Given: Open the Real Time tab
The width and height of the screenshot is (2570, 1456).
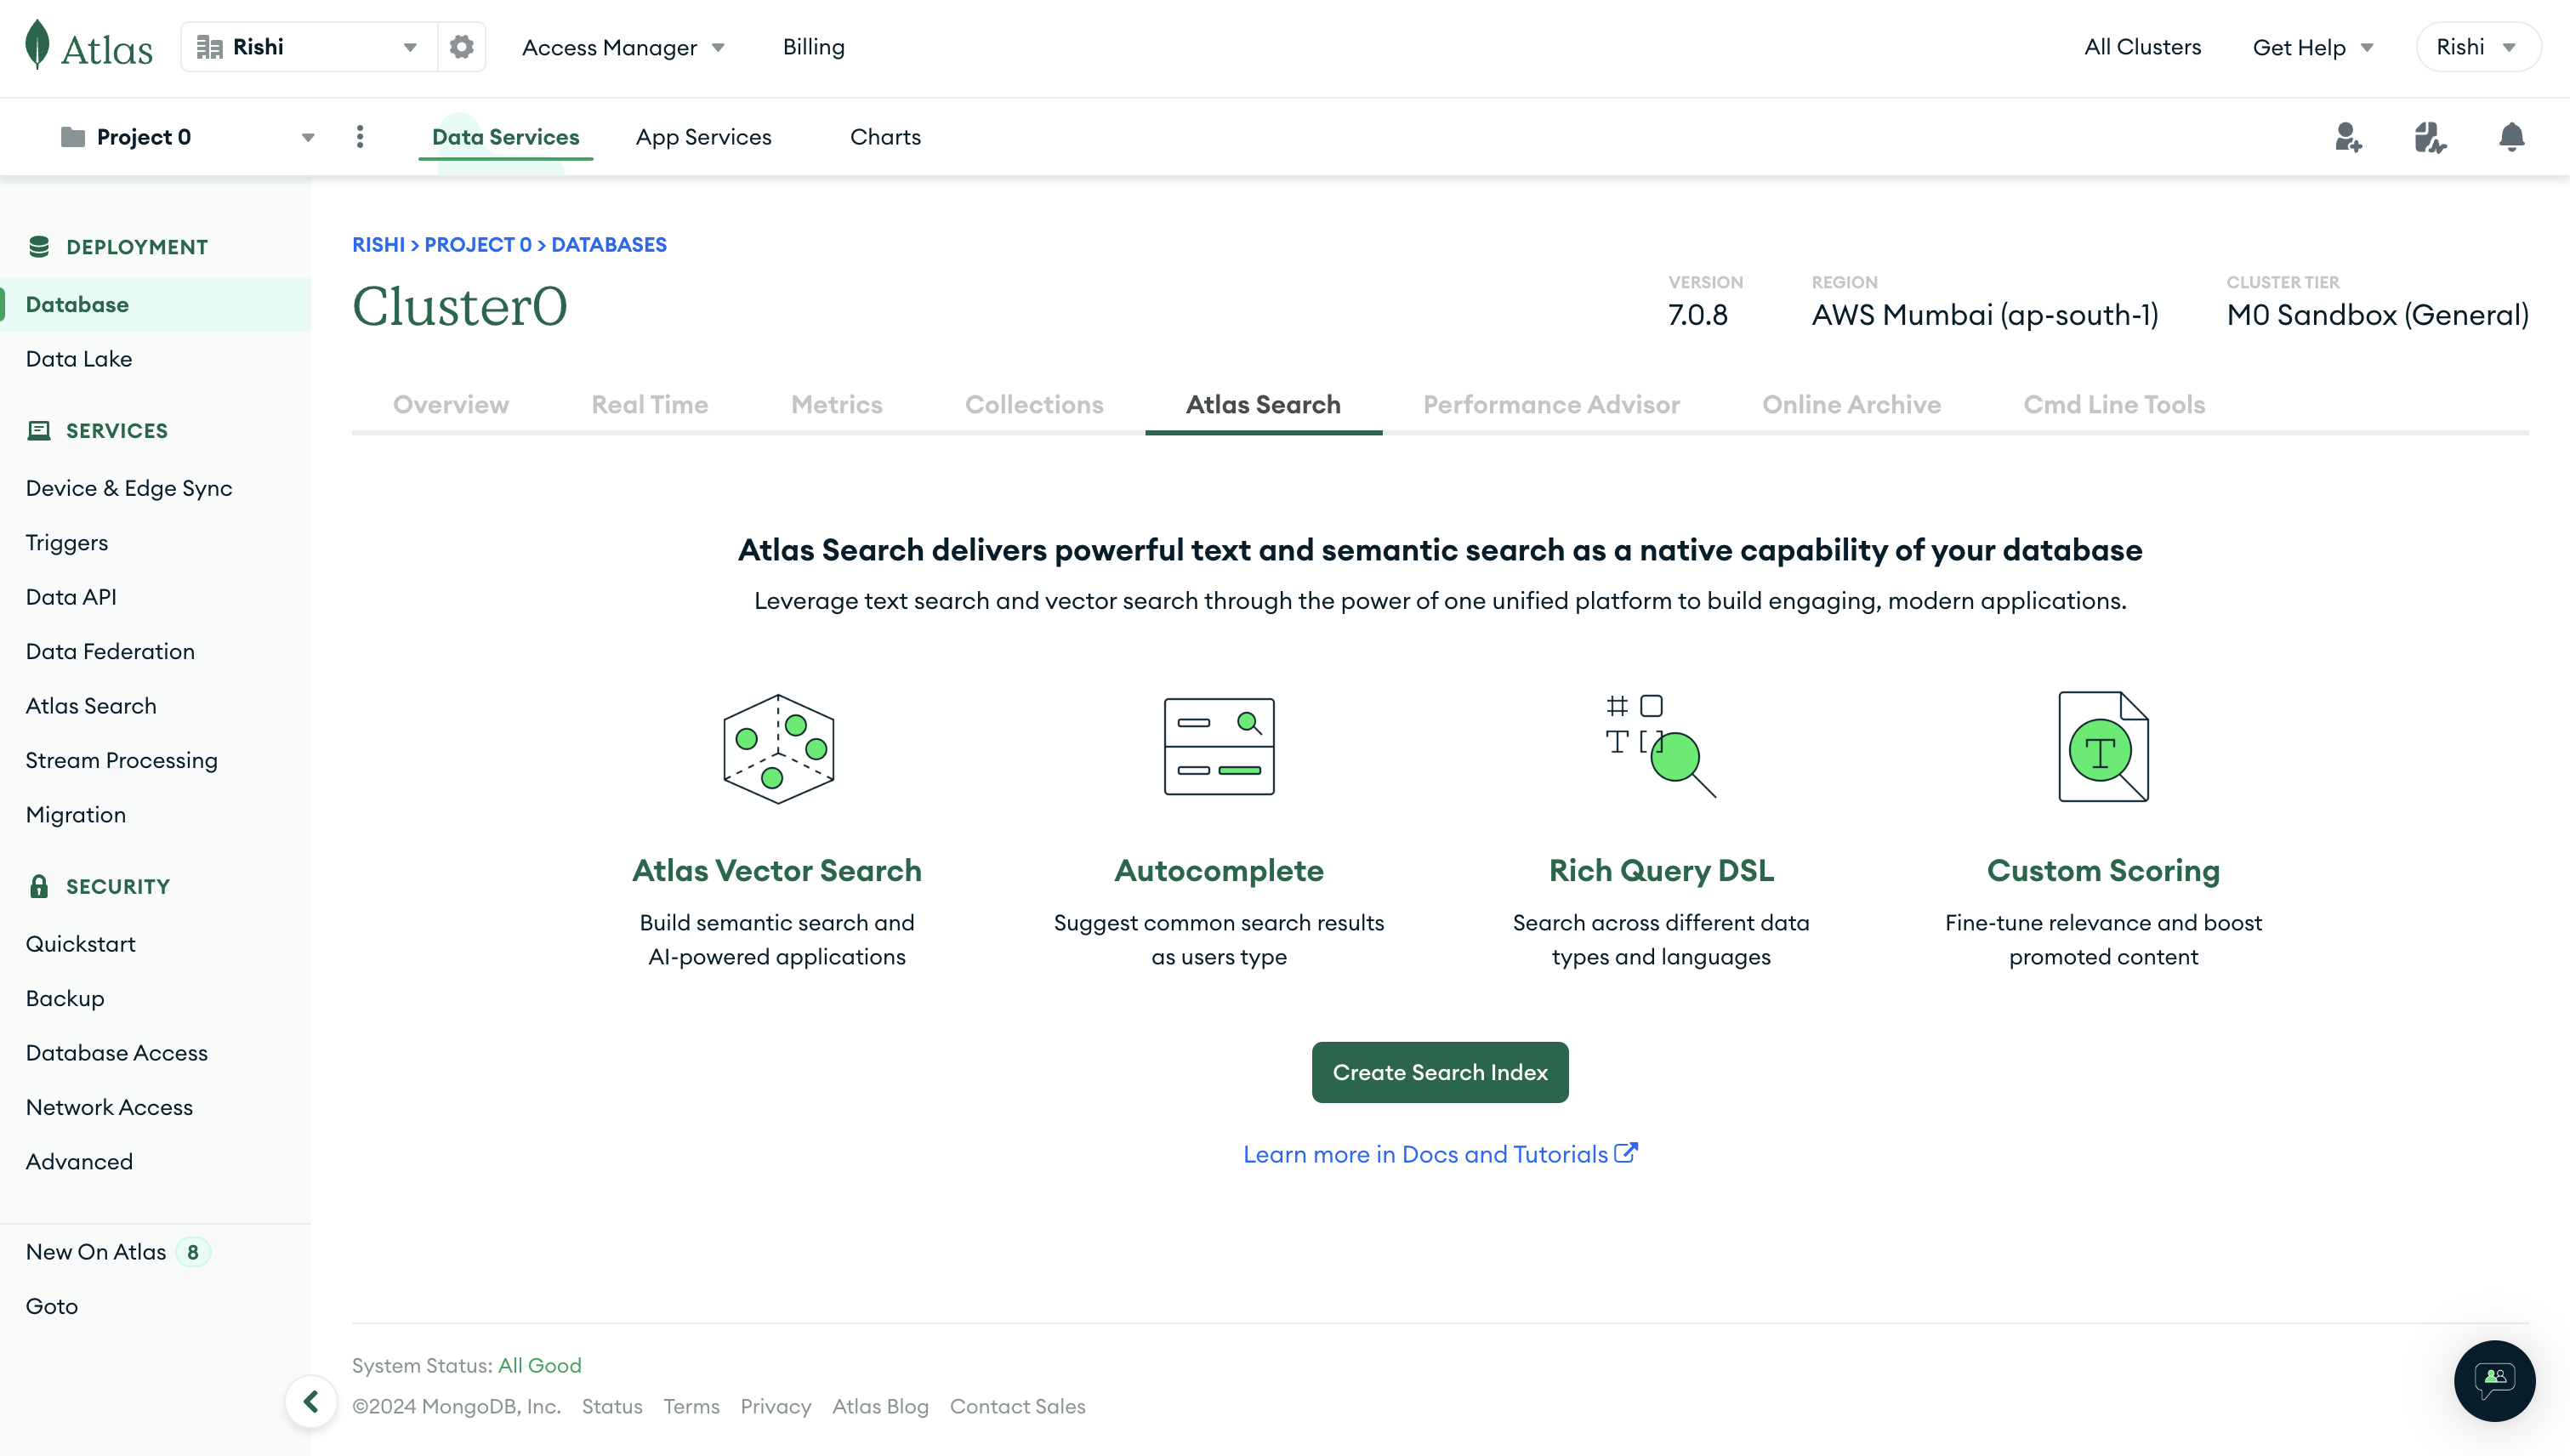Looking at the screenshot, I should (649, 404).
